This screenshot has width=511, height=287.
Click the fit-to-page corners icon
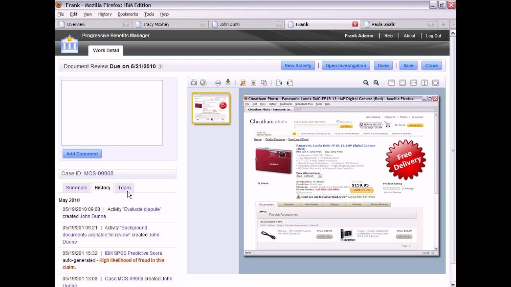[x=402, y=83]
